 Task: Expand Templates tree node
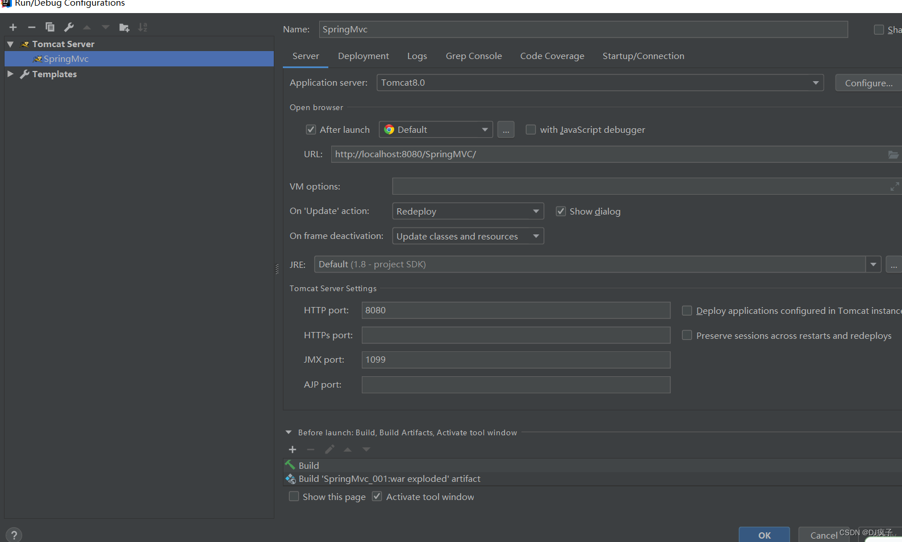(x=10, y=74)
